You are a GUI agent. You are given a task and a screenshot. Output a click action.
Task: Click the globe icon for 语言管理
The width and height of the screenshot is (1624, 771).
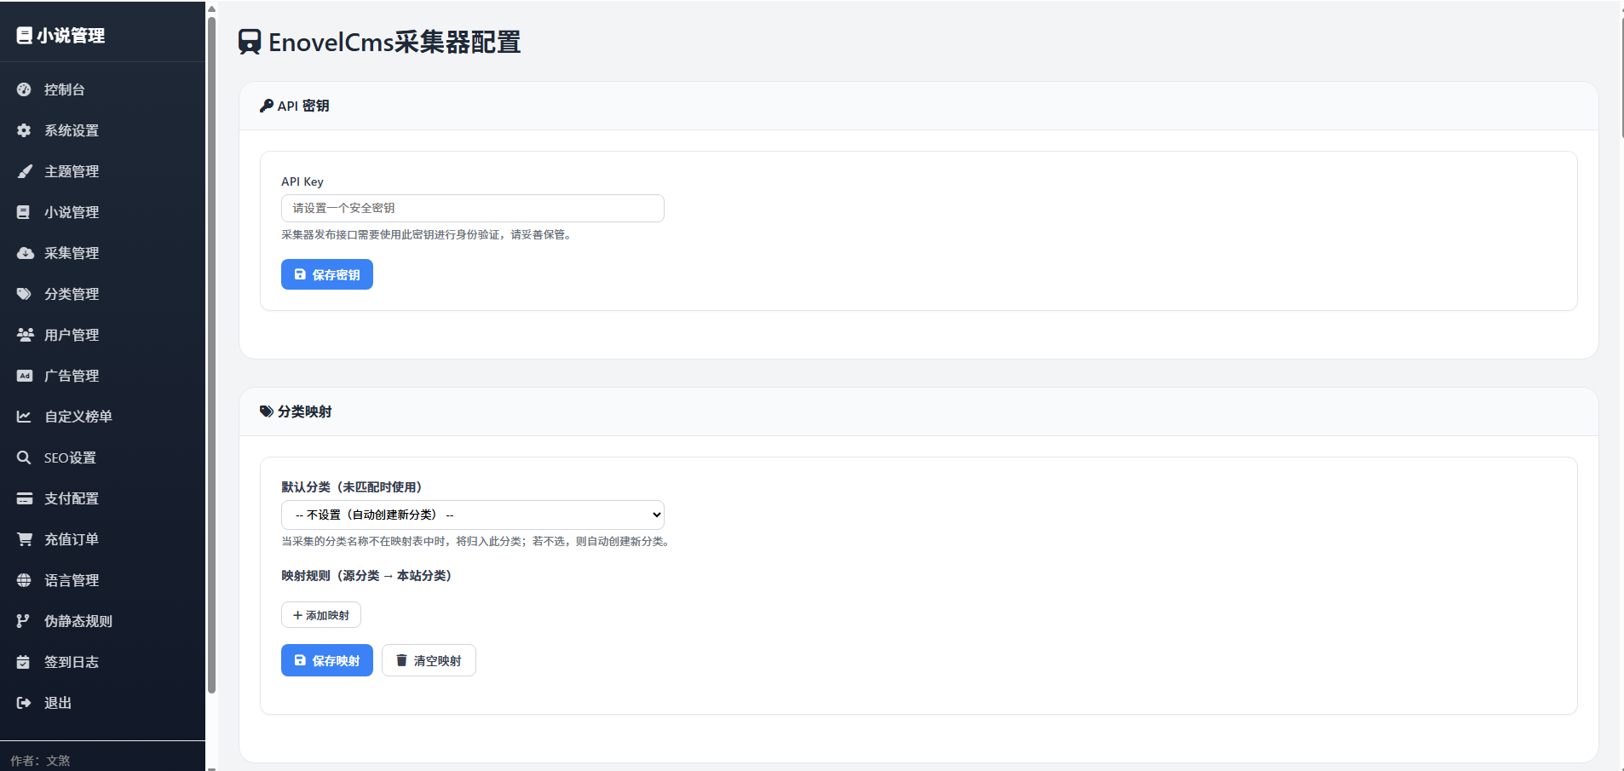(24, 580)
